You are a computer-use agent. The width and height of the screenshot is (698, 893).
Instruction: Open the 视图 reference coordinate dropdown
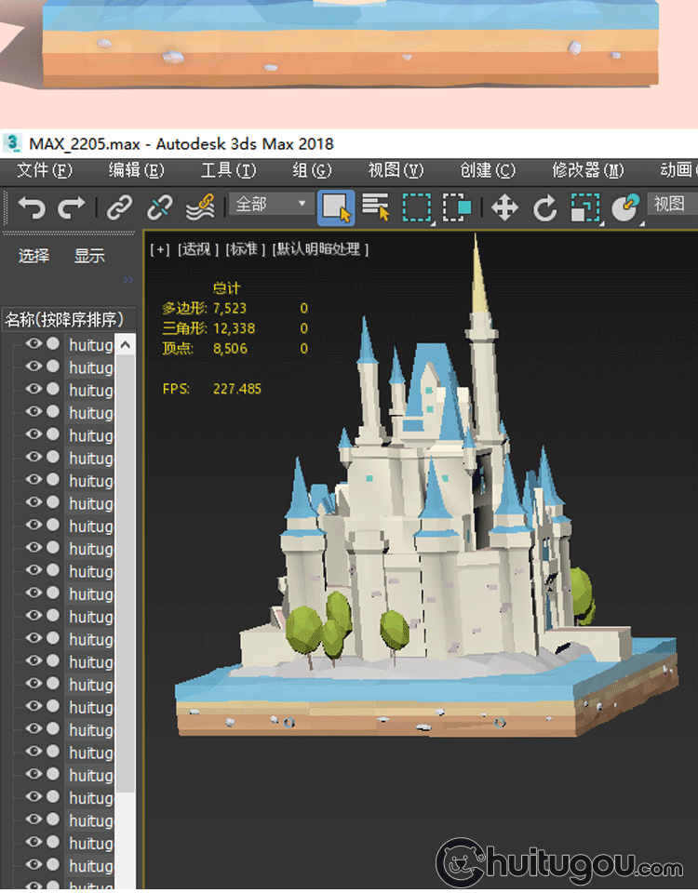(670, 204)
